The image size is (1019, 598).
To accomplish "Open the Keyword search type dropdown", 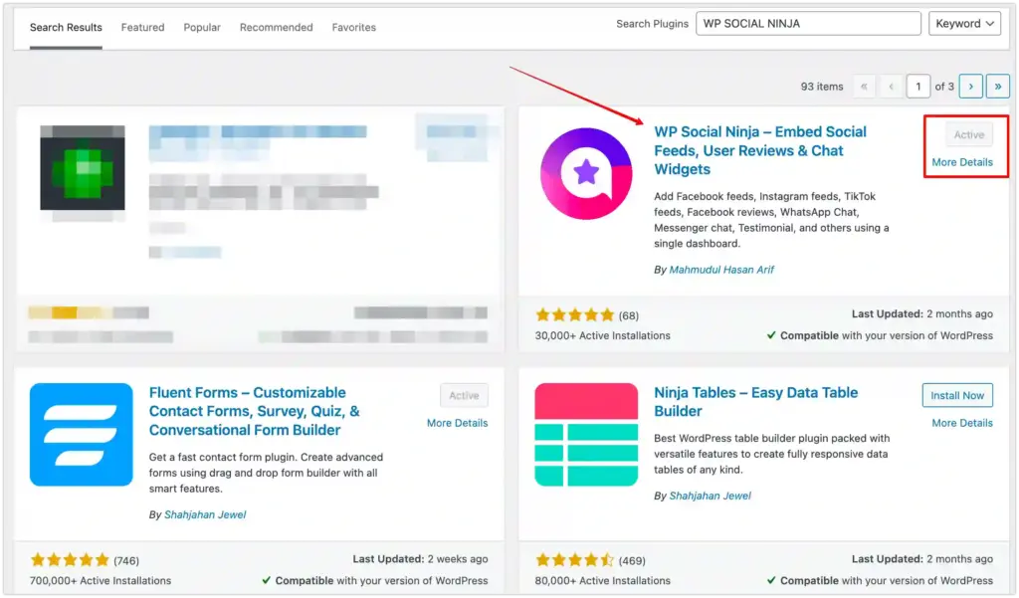I will (964, 24).
